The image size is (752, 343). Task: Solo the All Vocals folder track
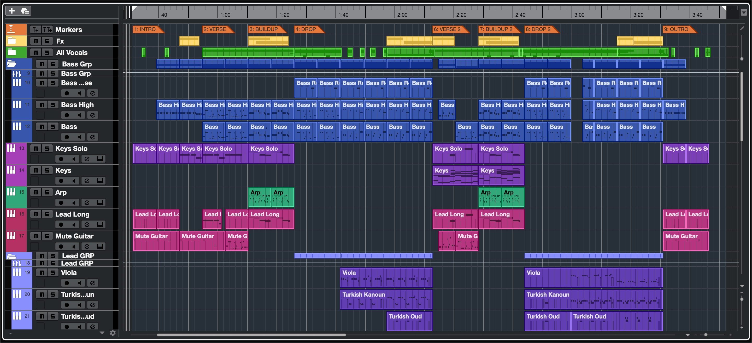point(47,52)
